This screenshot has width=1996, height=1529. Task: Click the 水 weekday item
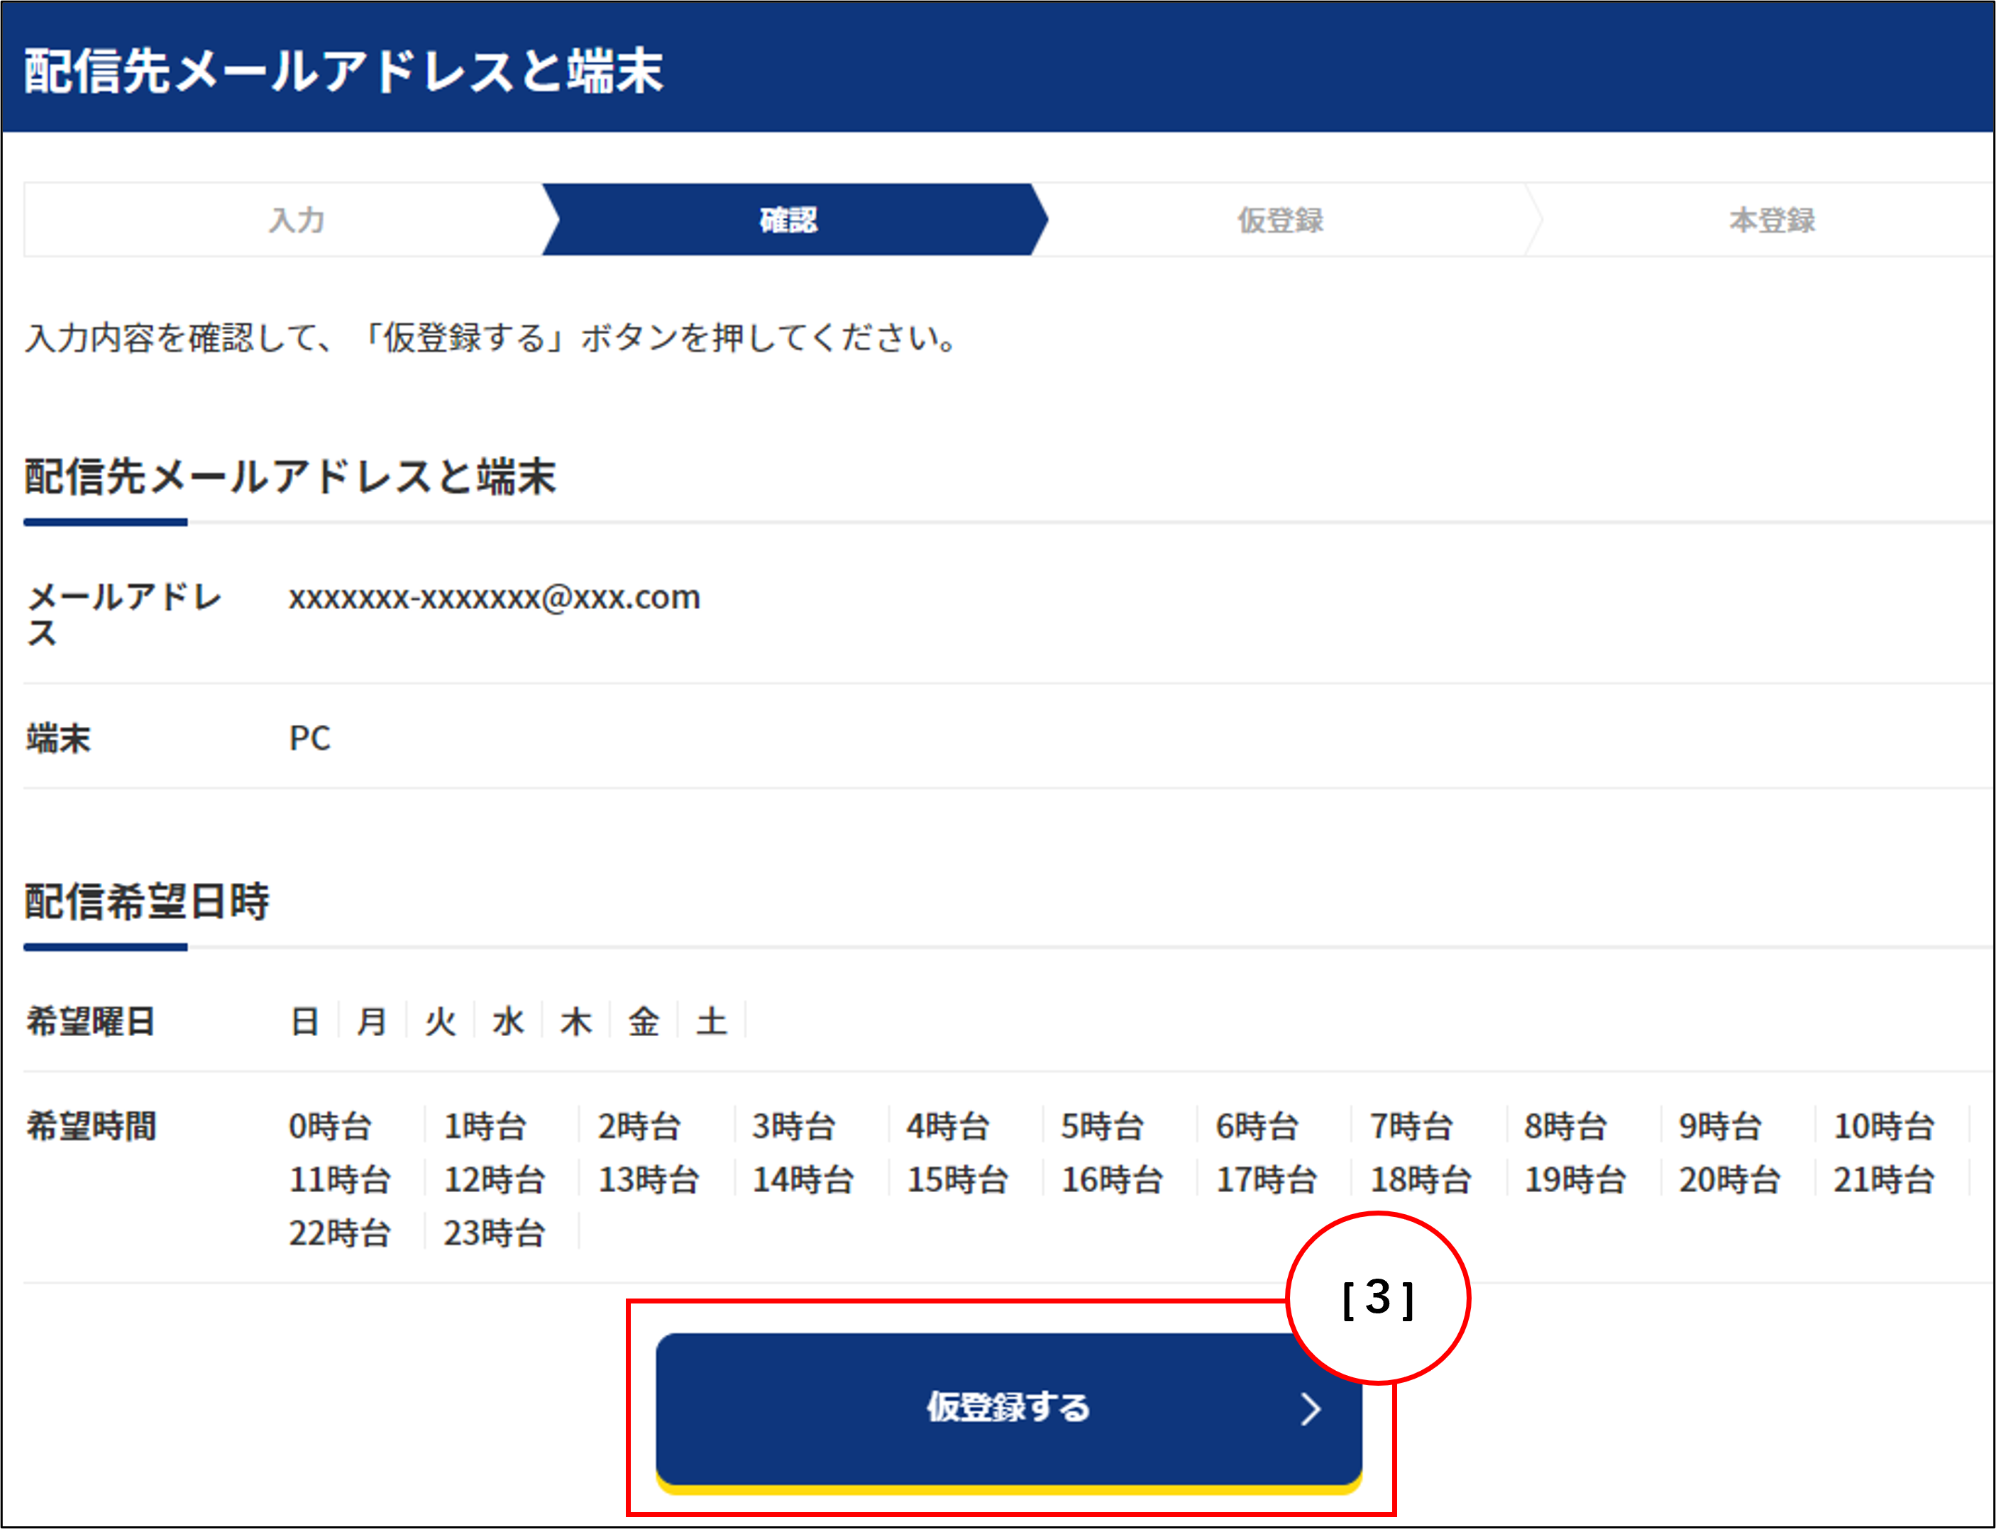[x=508, y=1021]
